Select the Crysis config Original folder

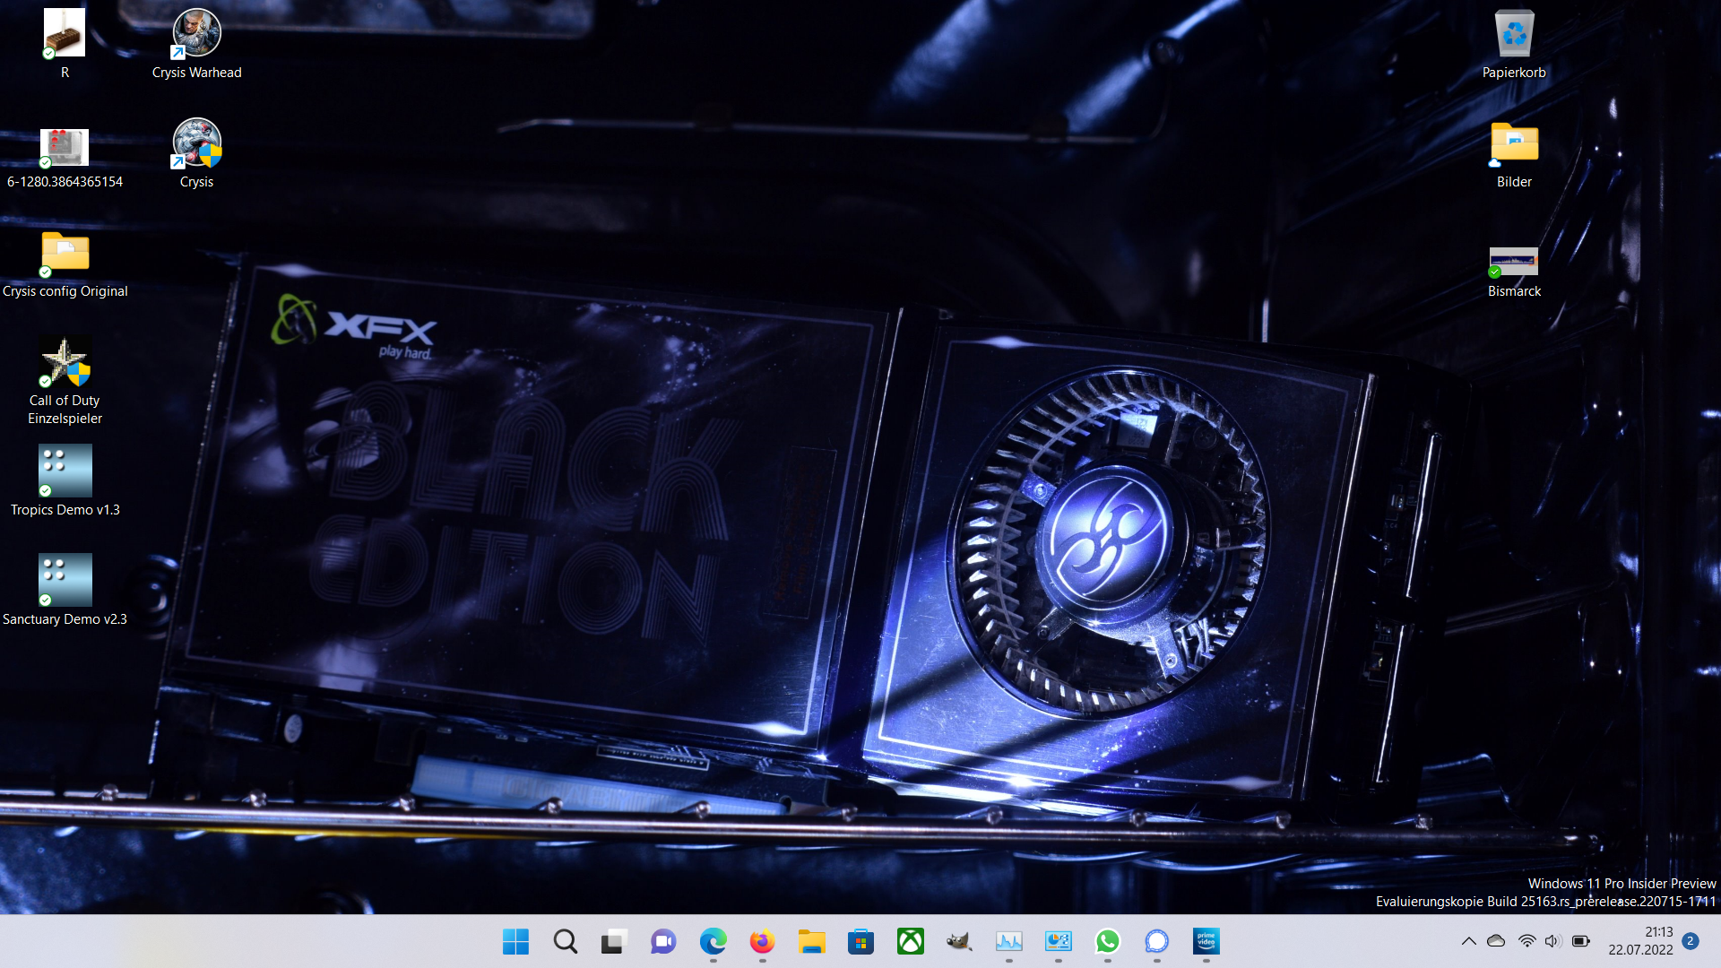[x=65, y=254]
